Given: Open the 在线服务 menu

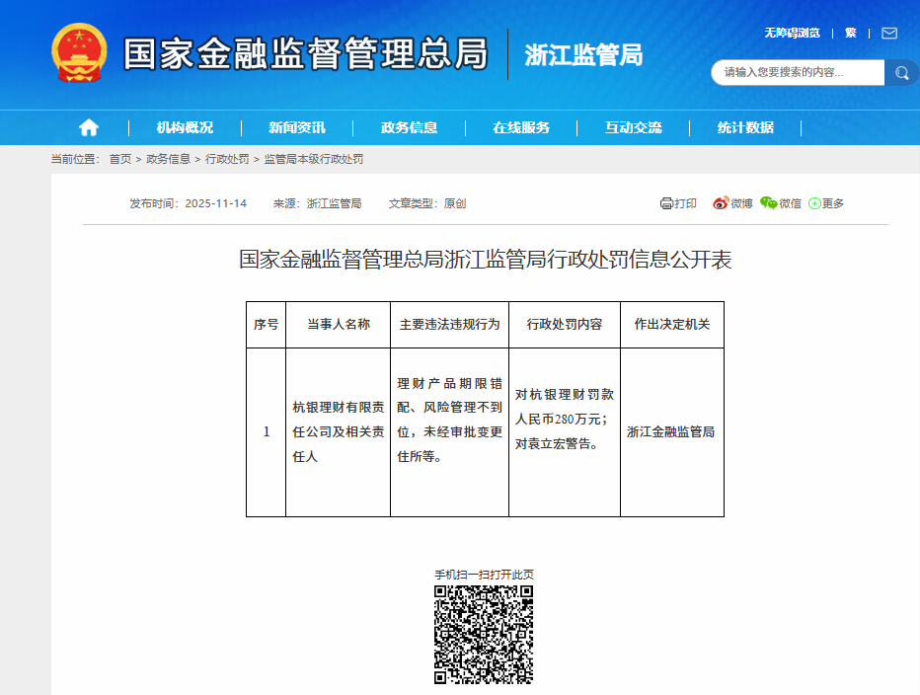Looking at the screenshot, I should [x=521, y=127].
